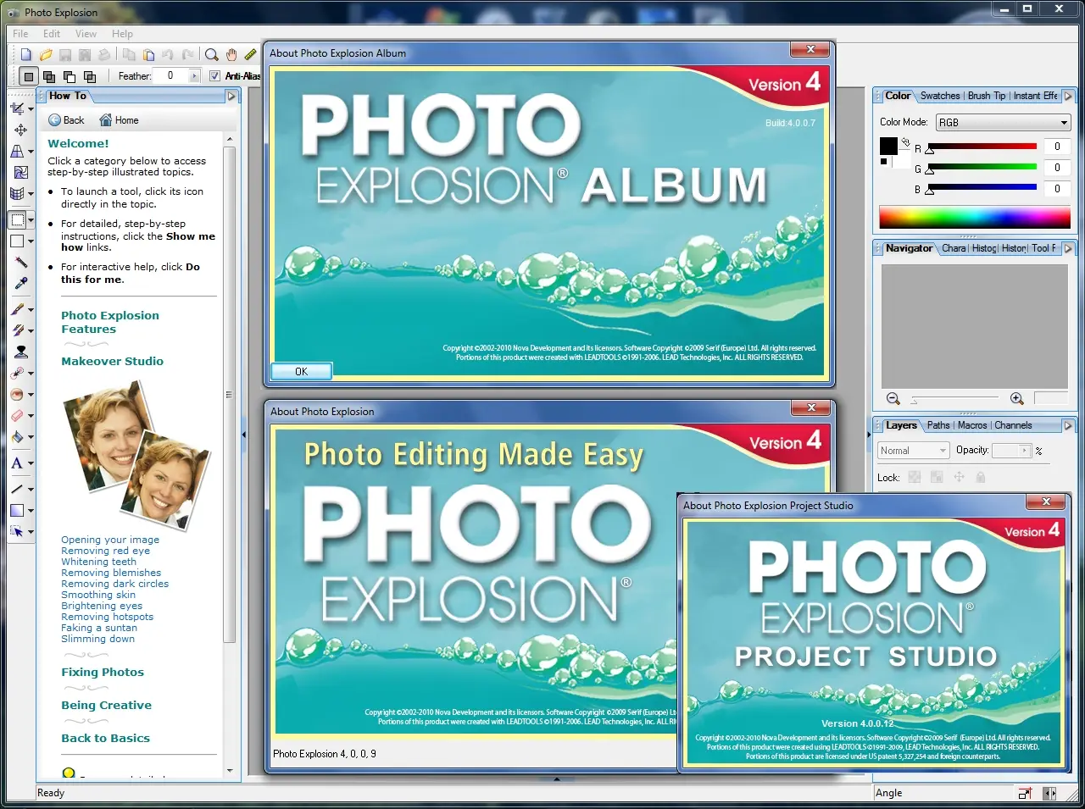Screen dimensions: 1085x809
Task: Toggle lock transparency in Layers panel
Action: [x=914, y=477]
